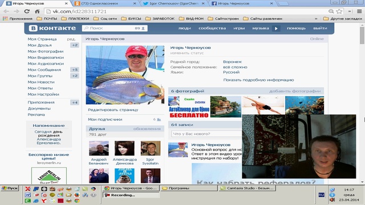This screenshot has height=205, width=365.
Task: Click the browser address bar URL
Action: tap(80, 11)
